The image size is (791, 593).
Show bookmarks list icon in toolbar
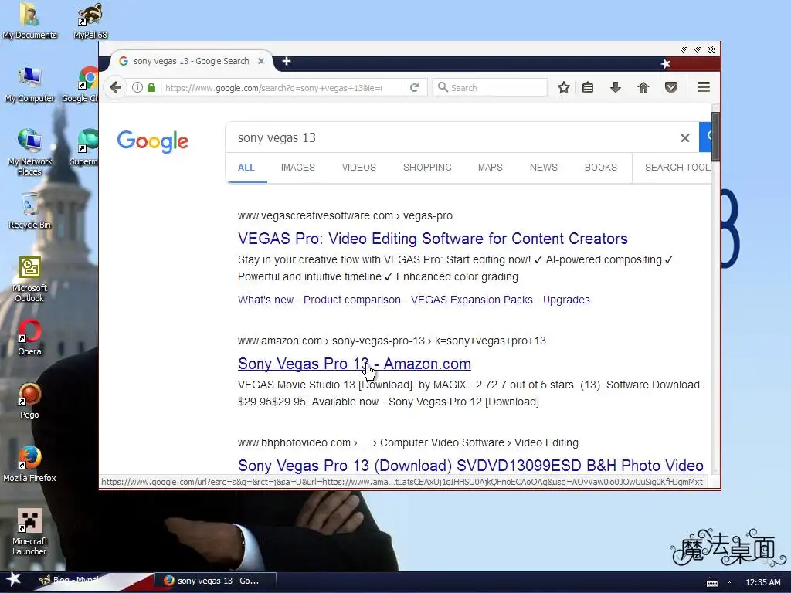click(588, 88)
